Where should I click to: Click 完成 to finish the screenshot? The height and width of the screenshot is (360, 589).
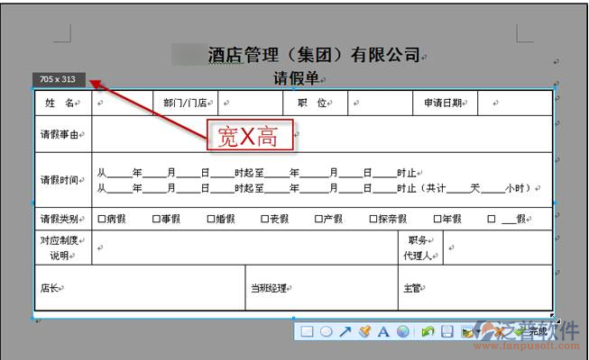(x=532, y=331)
